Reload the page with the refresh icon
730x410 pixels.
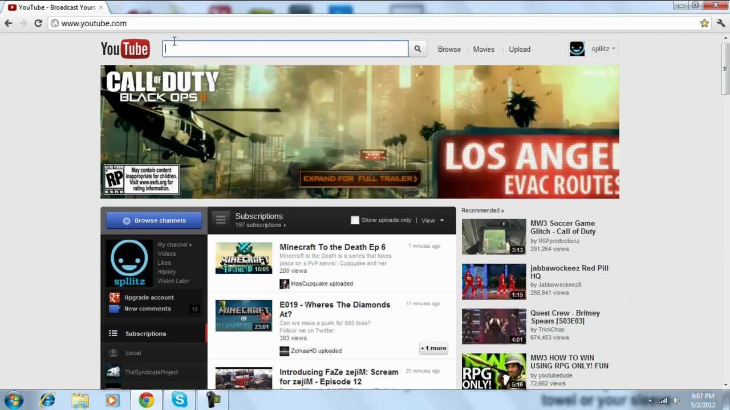tap(38, 23)
